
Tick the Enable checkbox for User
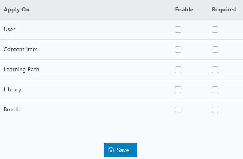tap(178, 30)
